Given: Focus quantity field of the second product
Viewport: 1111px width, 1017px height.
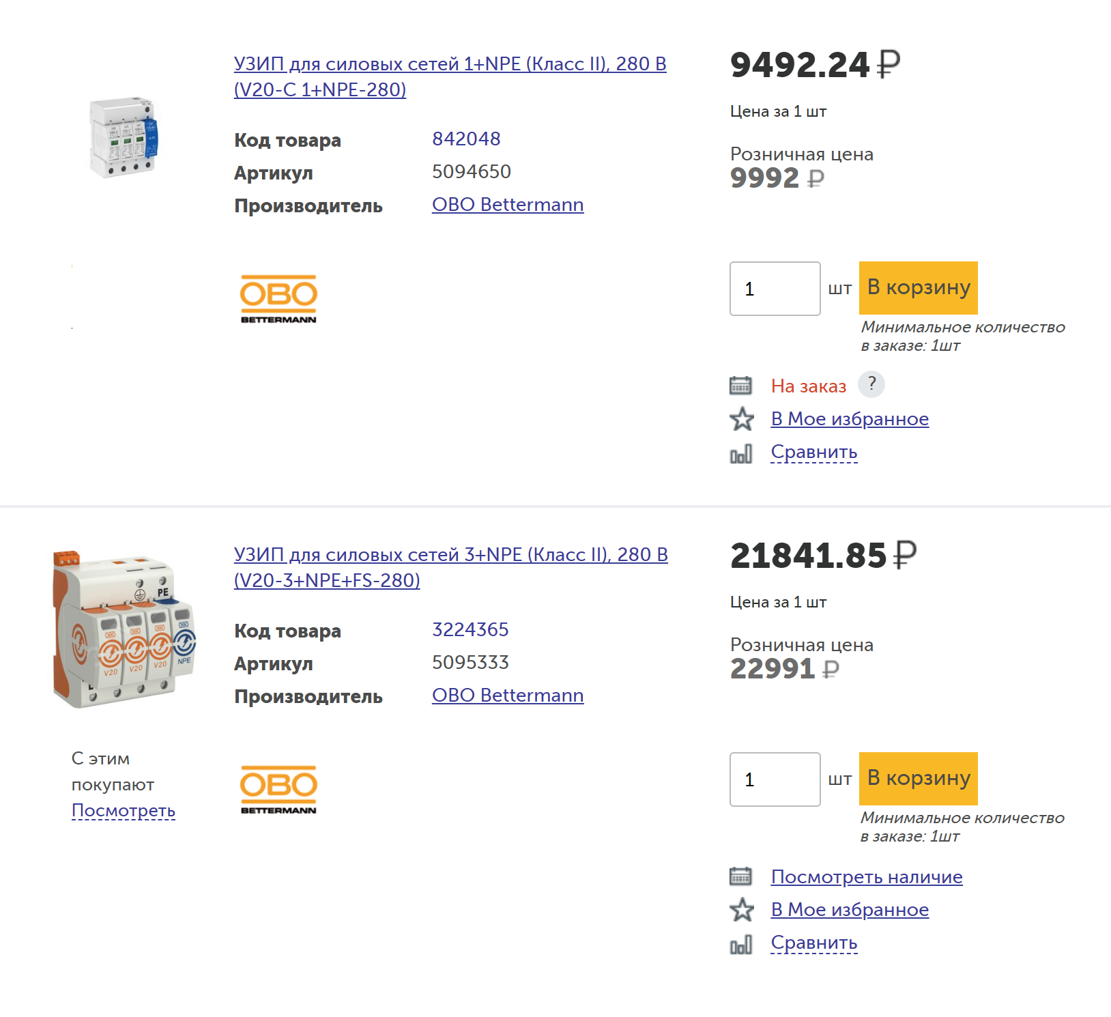Looking at the screenshot, I should pos(775,779).
